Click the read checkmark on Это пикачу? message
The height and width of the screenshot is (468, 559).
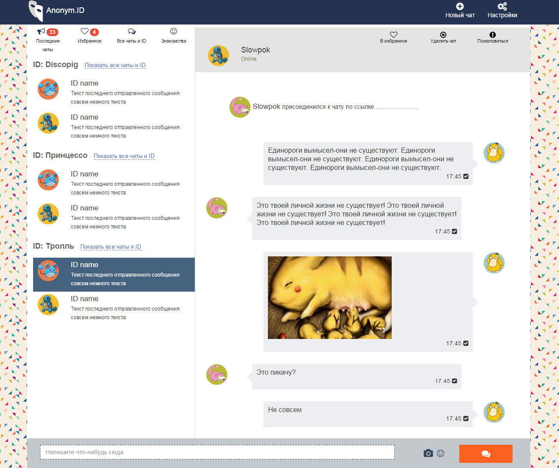point(455,381)
